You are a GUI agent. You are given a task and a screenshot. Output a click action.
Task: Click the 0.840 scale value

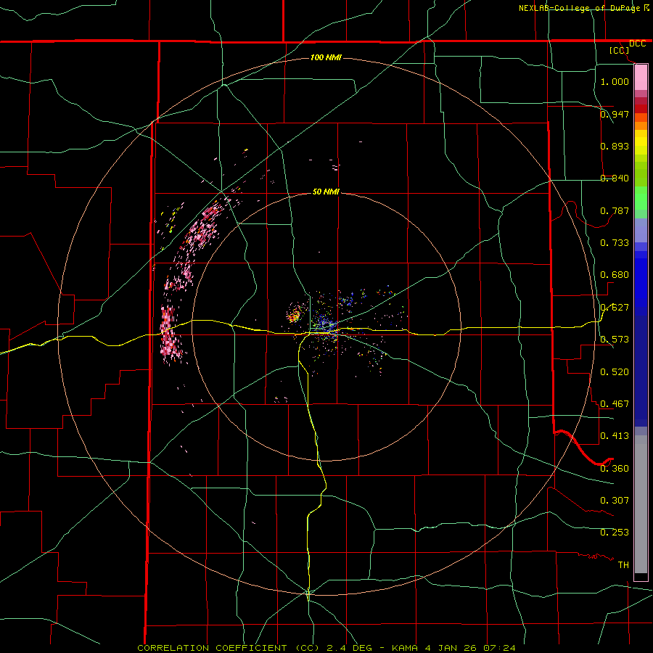[x=615, y=178]
